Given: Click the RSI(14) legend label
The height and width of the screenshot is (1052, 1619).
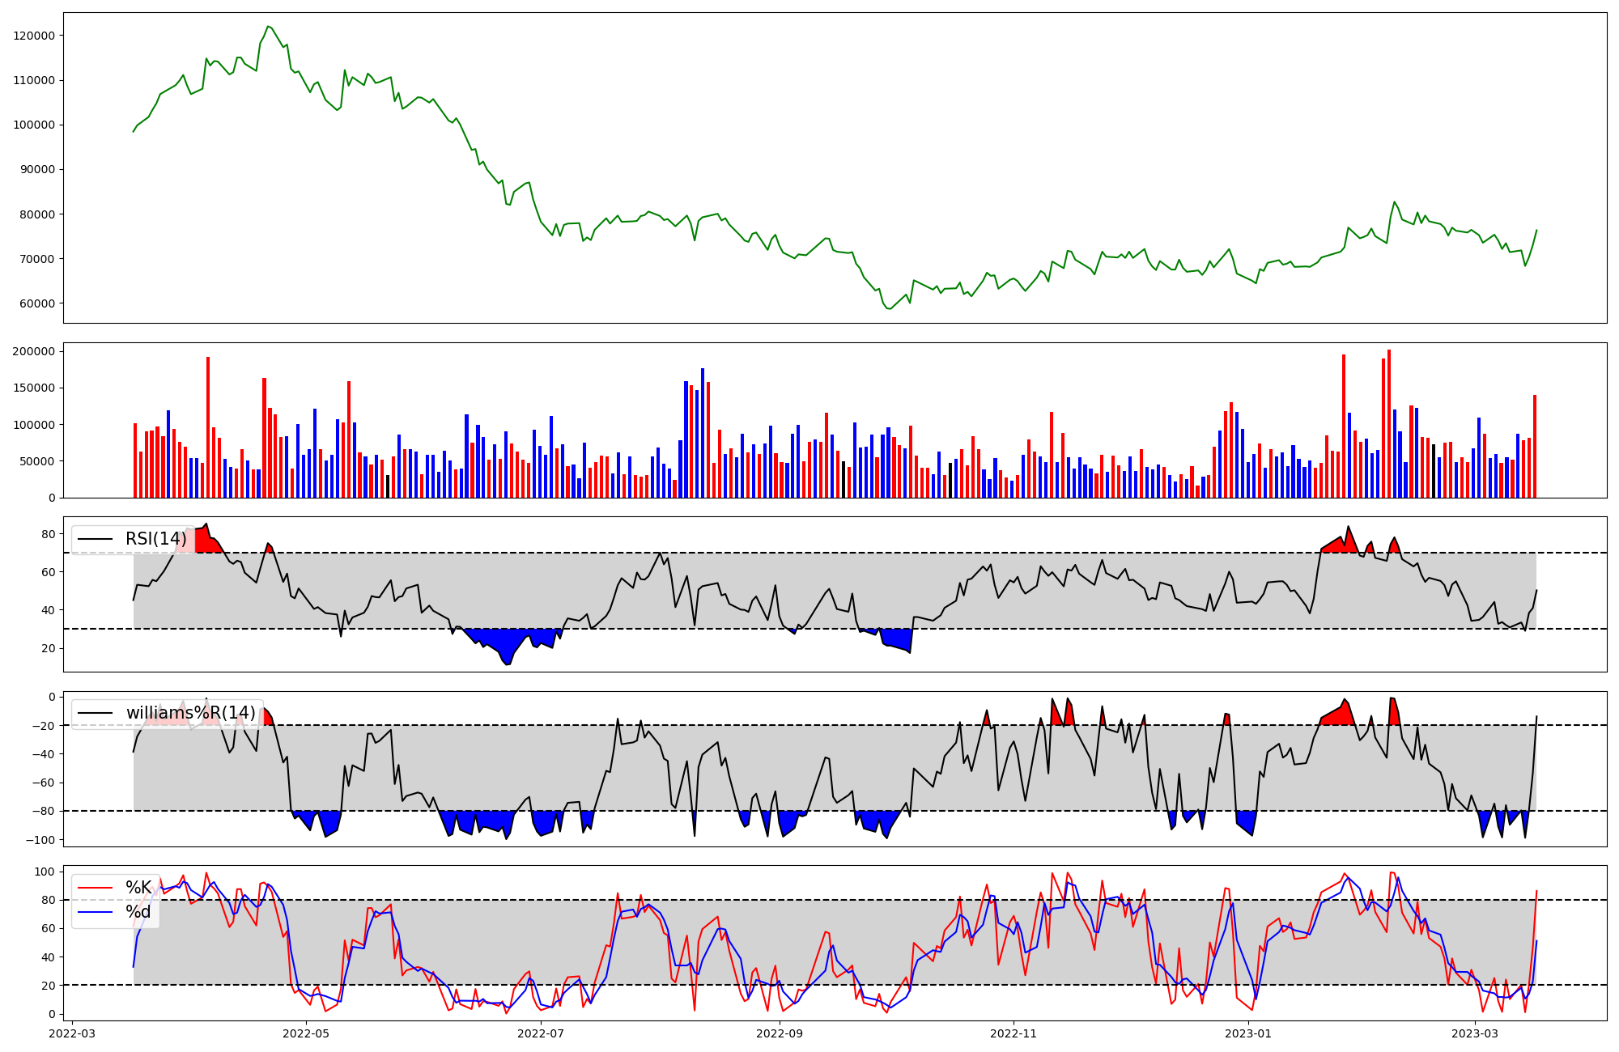Looking at the screenshot, I should [155, 539].
